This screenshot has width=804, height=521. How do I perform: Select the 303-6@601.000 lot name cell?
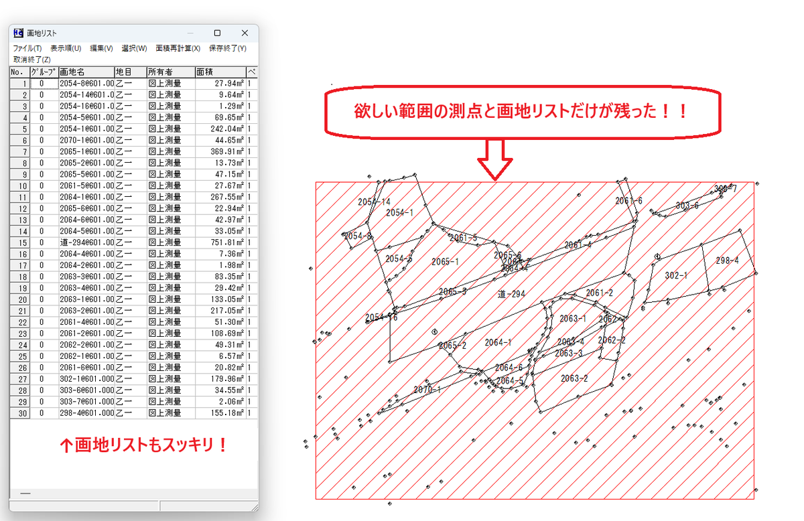coord(86,390)
